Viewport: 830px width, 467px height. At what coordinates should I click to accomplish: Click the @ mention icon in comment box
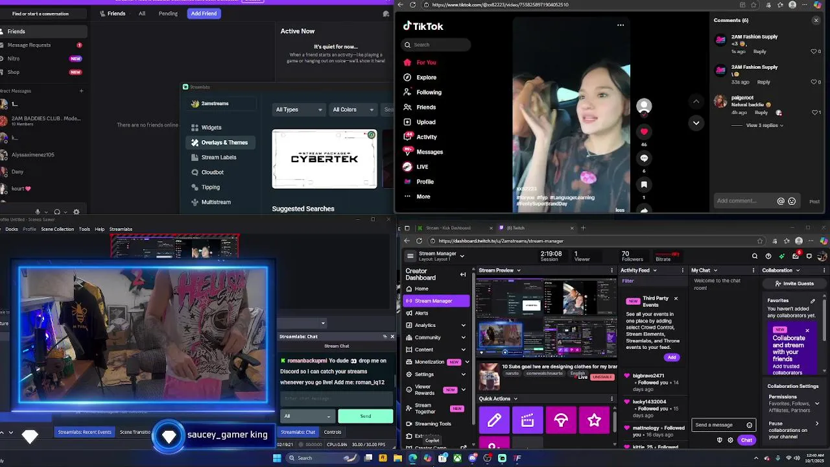tap(781, 201)
